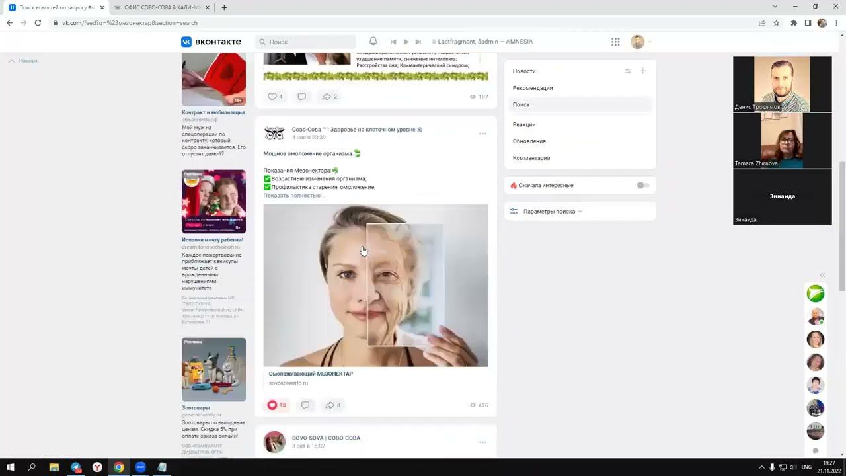Select Tamara Zhirnova video tile
Viewport: 846px width, 476px height.
point(783,140)
